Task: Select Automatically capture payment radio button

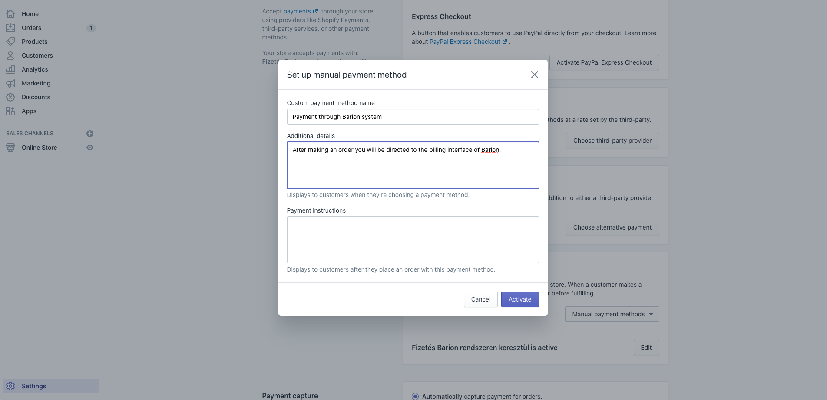Action: (415, 397)
